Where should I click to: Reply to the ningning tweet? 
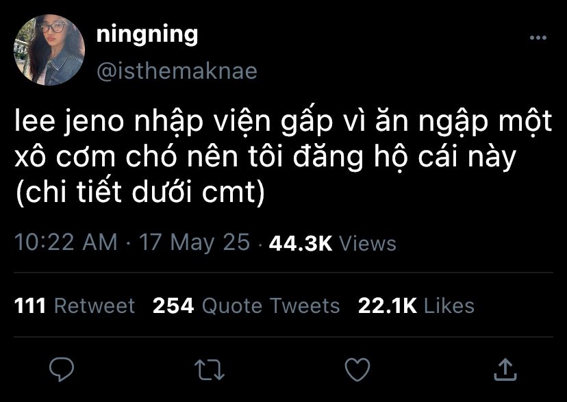62,370
